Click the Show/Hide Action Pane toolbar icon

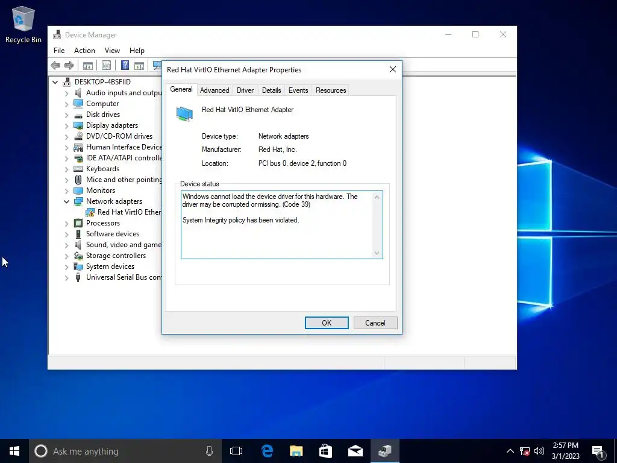coord(139,65)
